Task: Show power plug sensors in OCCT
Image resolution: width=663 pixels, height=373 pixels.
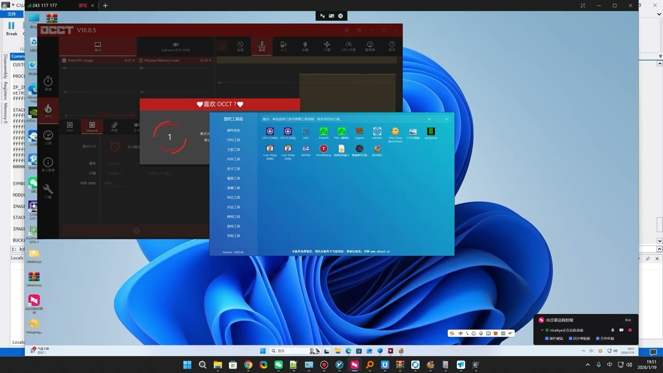Action: (x=305, y=47)
